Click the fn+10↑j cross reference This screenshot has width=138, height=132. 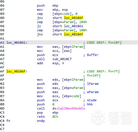[115, 43]
